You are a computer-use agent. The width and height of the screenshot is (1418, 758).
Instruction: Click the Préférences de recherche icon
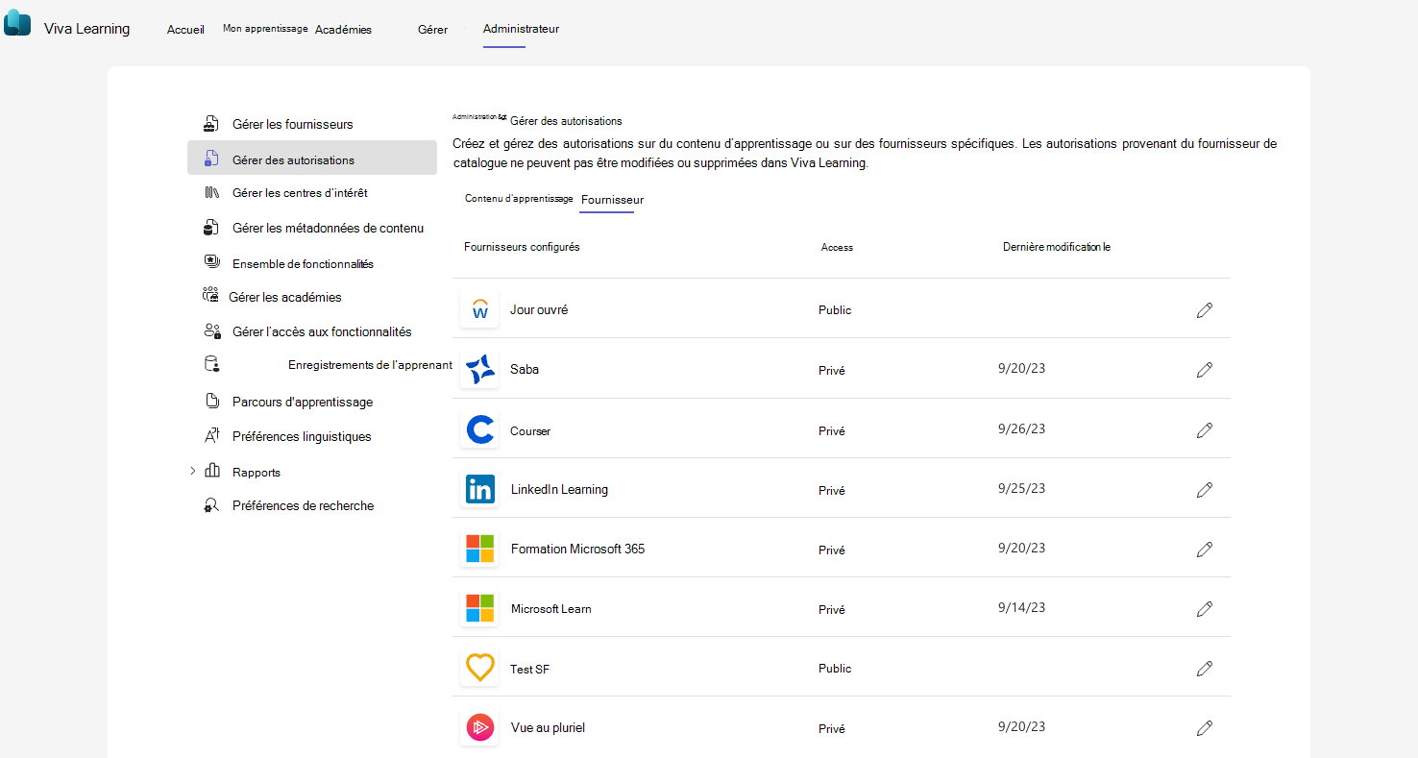211,505
